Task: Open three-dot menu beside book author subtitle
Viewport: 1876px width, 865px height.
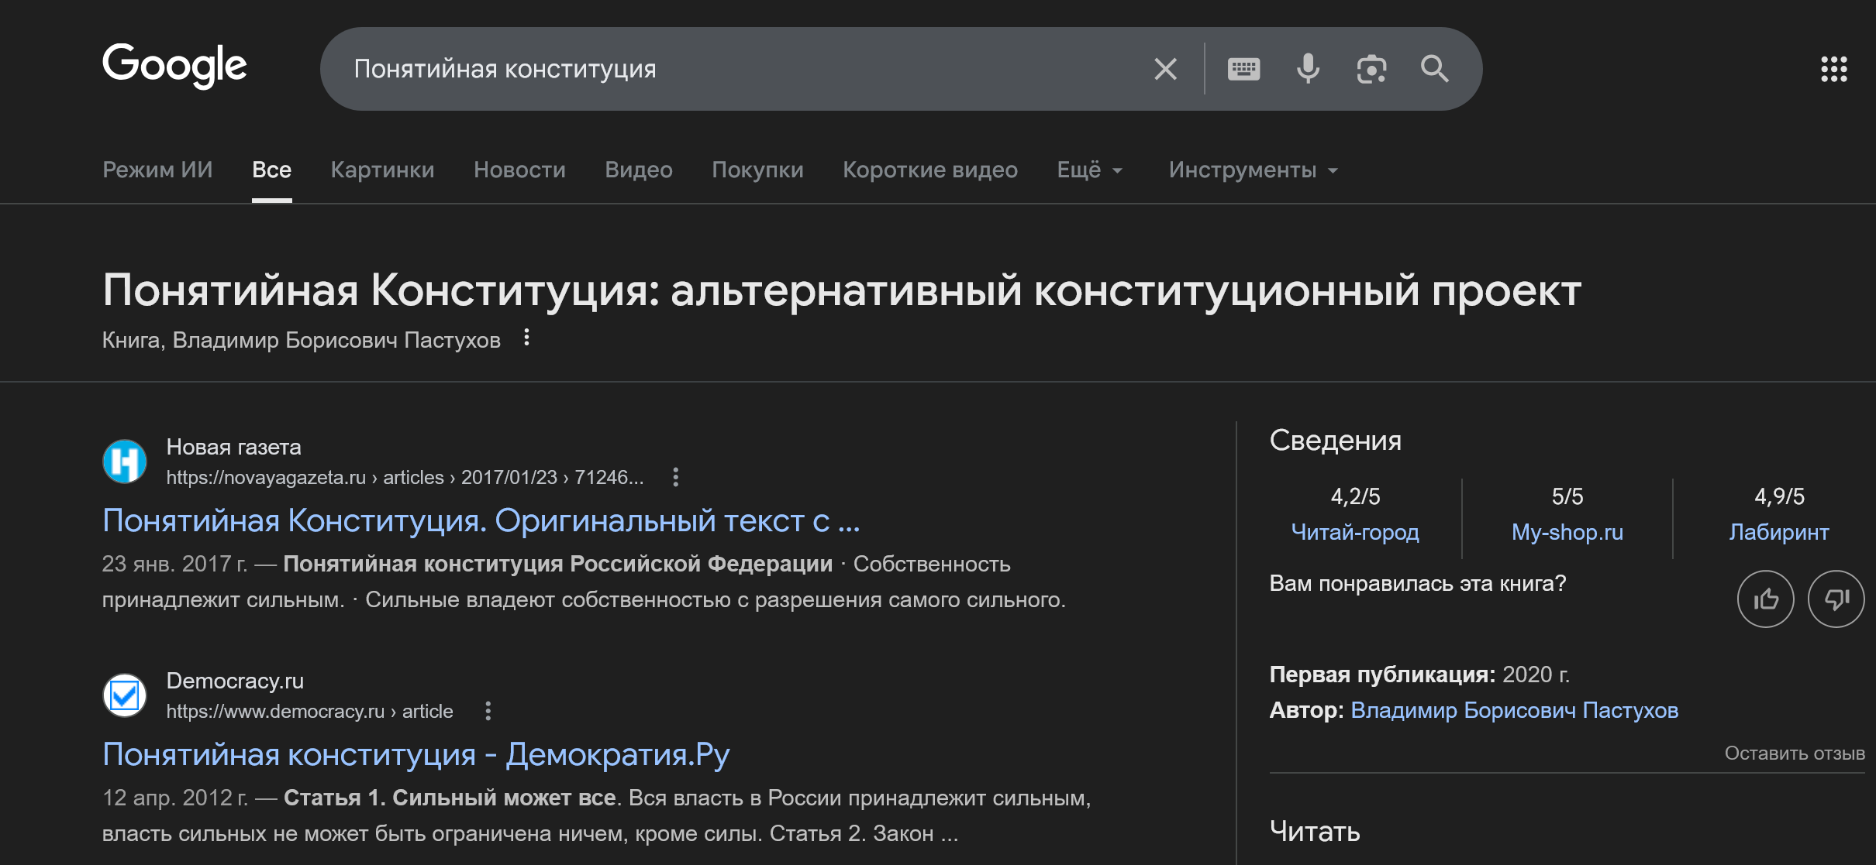Action: pos(526,338)
